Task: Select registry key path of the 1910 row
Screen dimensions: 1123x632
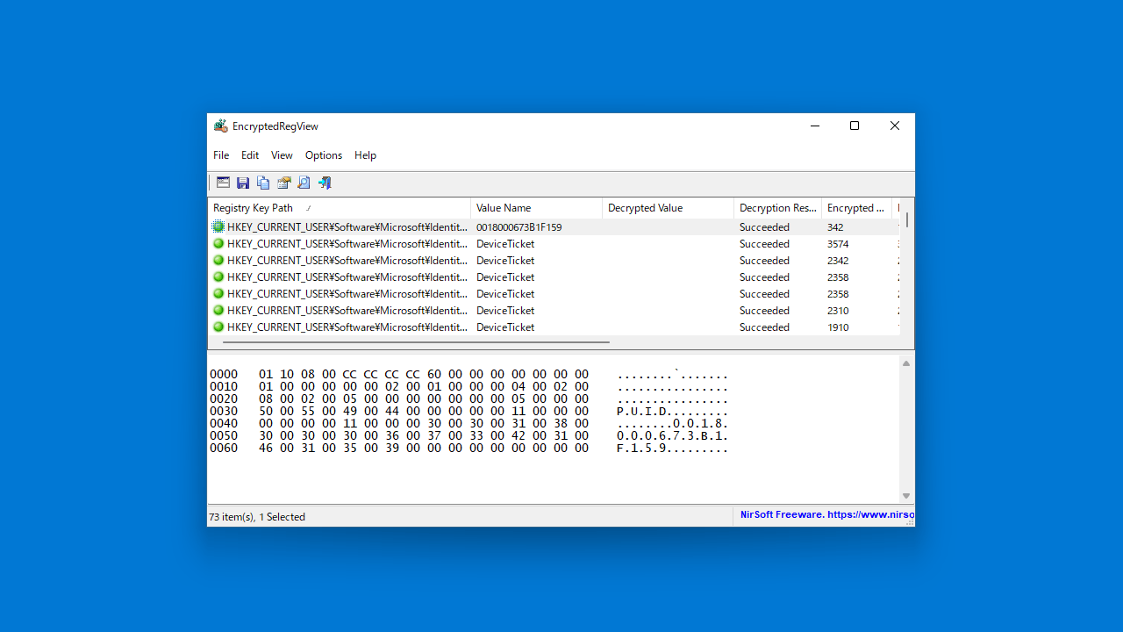Action: pyautogui.click(x=347, y=327)
